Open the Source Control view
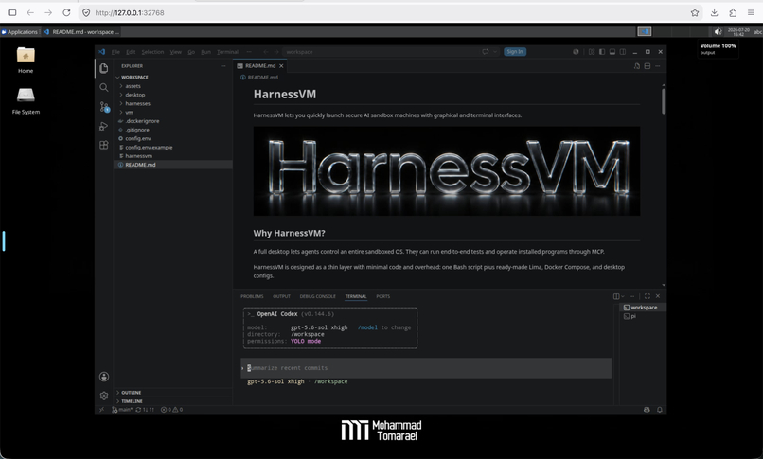 coord(104,107)
